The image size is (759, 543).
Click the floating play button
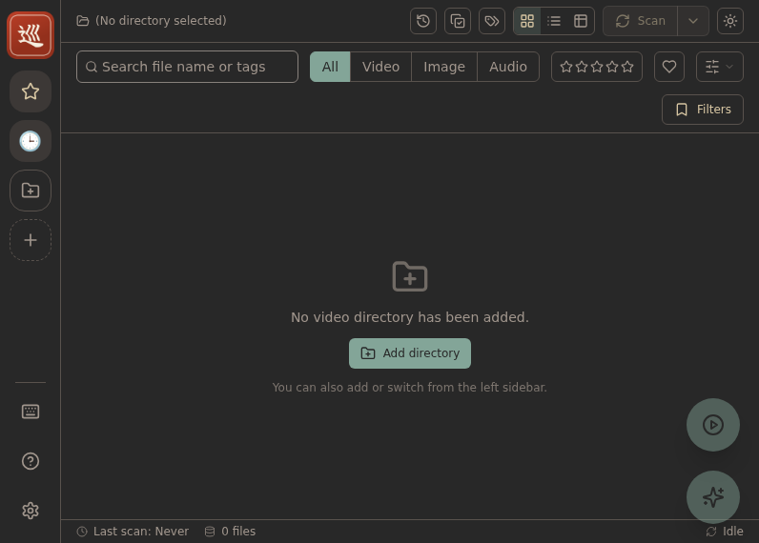713,425
